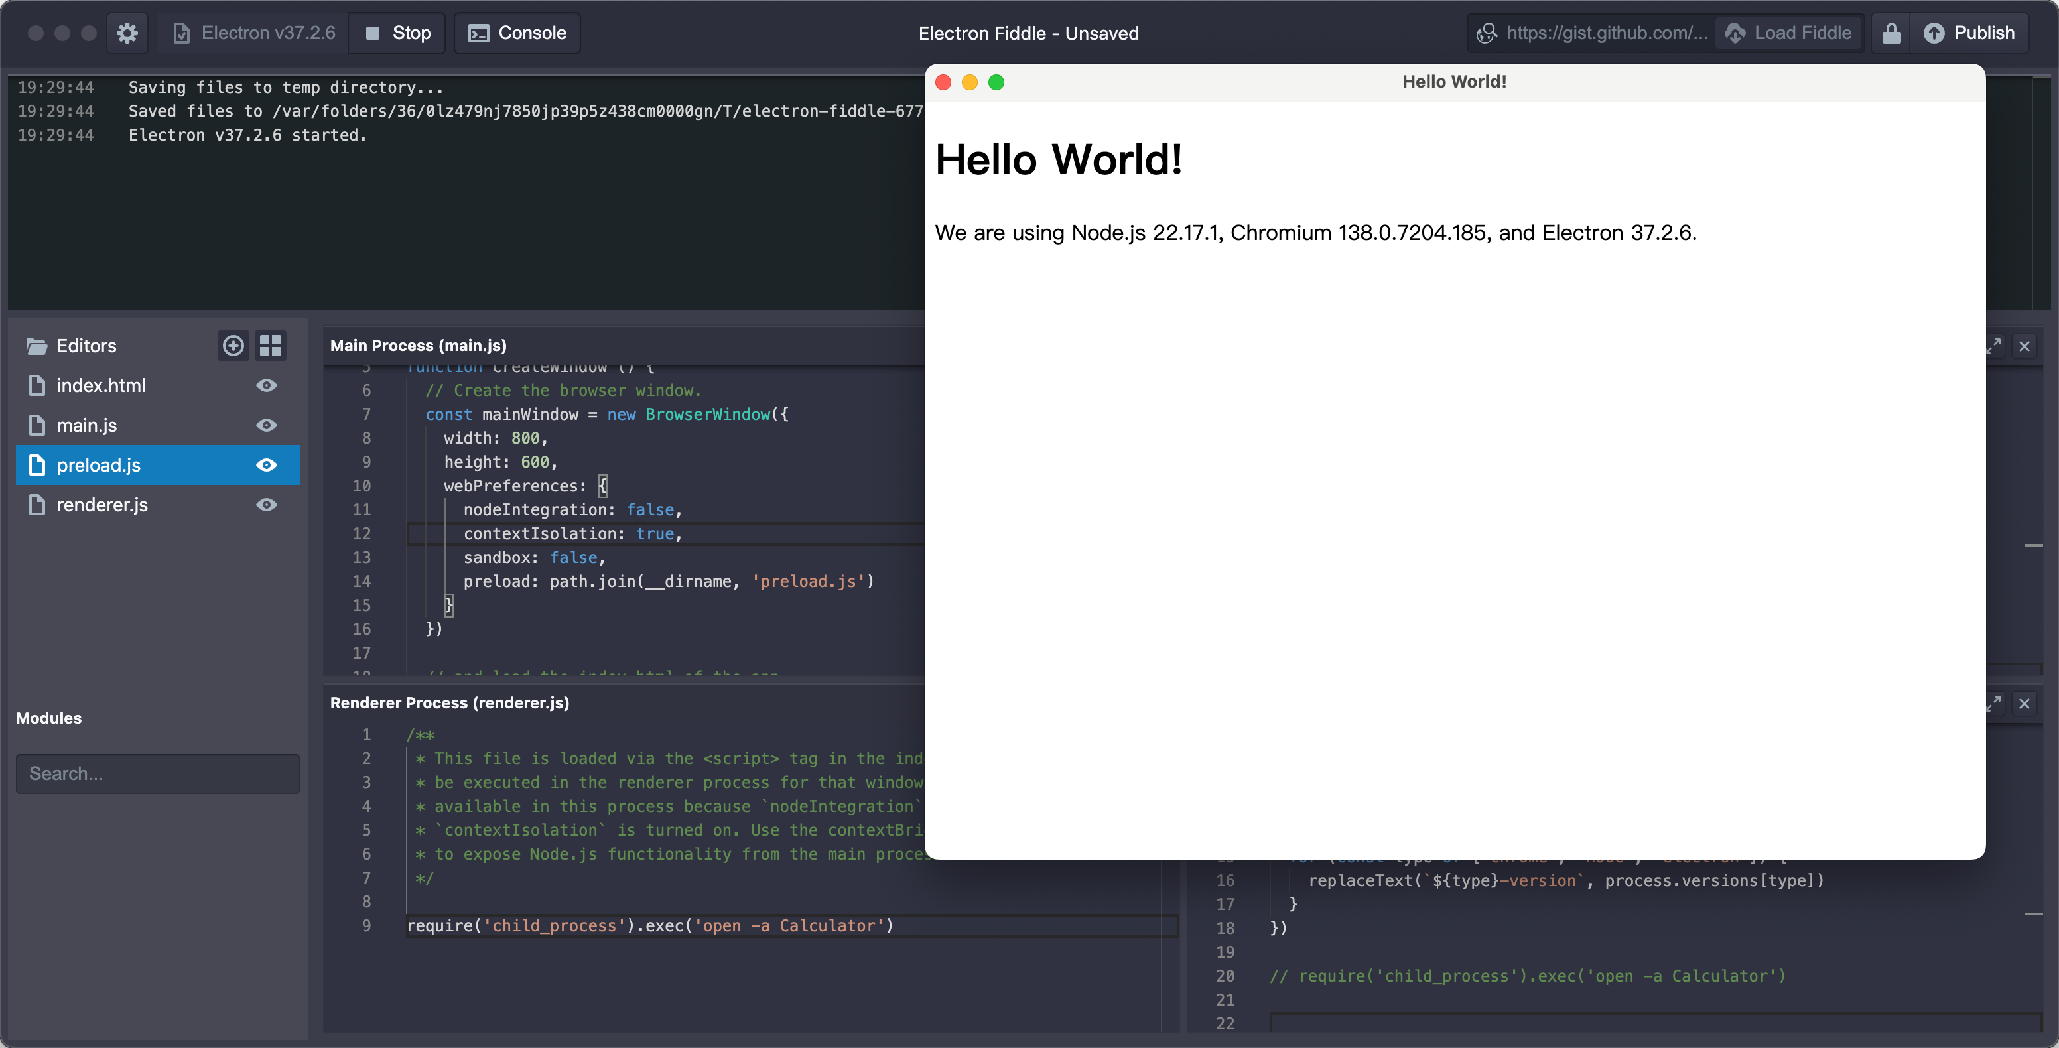Select index.html in Editors list
This screenshot has width=2059, height=1048.
tap(157, 385)
